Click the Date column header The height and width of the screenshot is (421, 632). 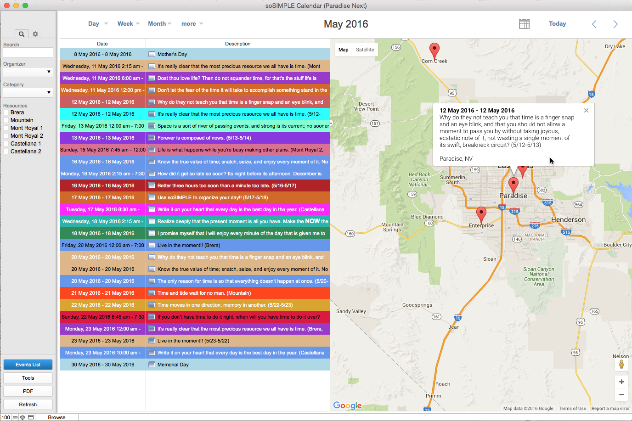click(x=102, y=44)
